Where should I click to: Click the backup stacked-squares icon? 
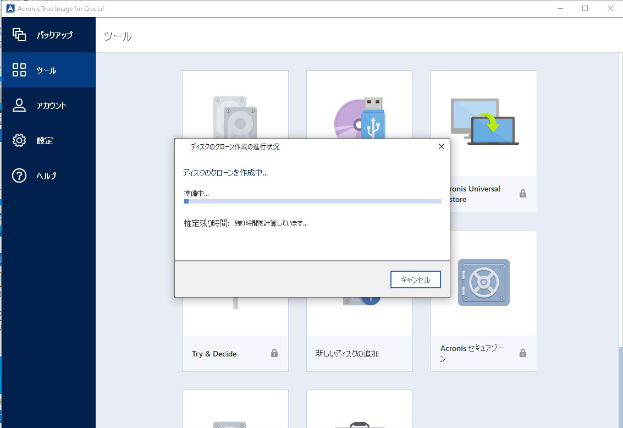[x=19, y=35]
